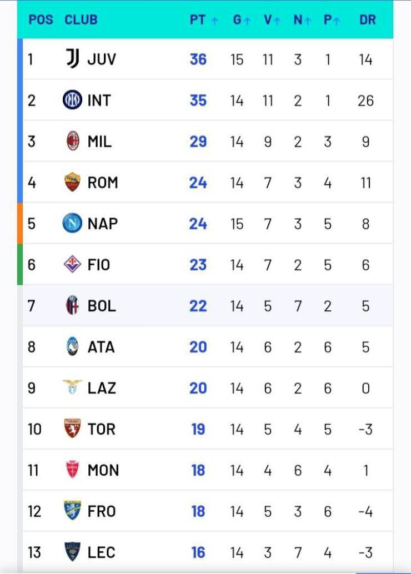Viewport: 411px width, 574px height.
Task: Open the Frosinone club crest
Action: pos(72,511)
